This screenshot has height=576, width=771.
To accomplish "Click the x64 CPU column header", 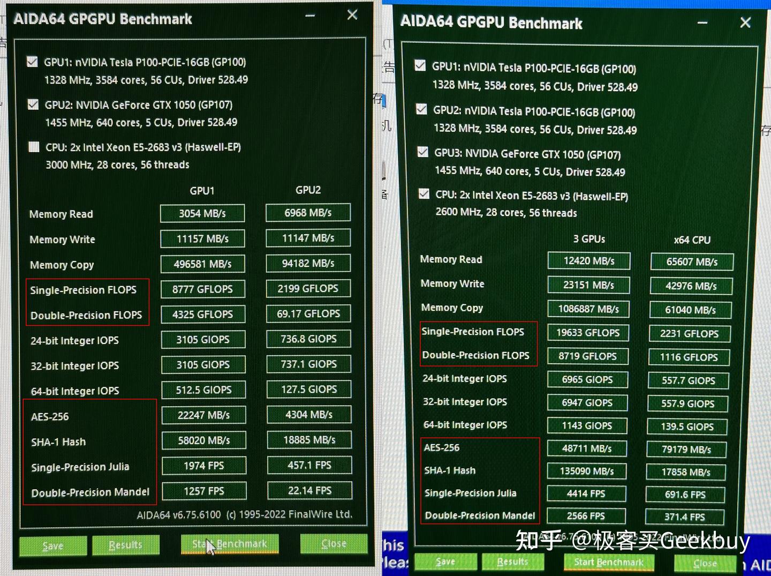I will (692, 240).
